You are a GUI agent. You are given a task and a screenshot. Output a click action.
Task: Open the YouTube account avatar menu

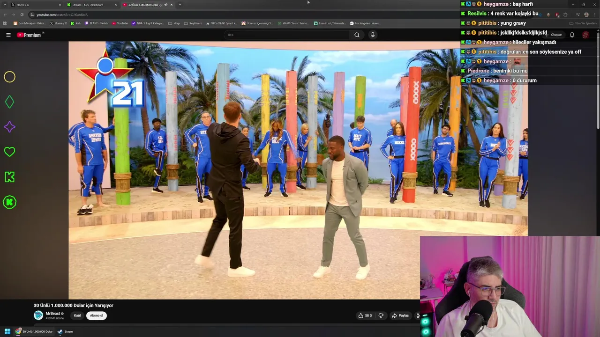(x=585, y=35)
